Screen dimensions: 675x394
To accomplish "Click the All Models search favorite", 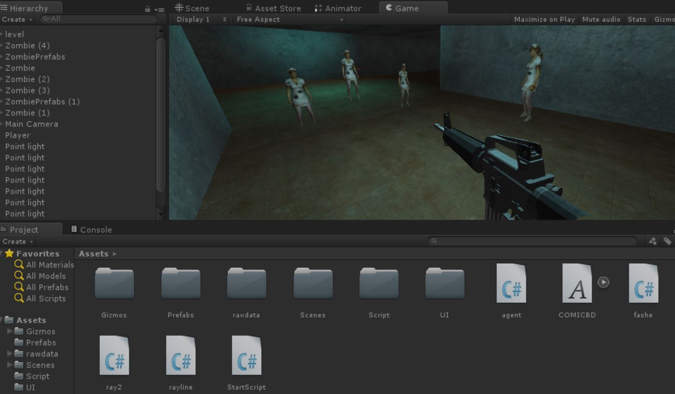I will [40, 276].
